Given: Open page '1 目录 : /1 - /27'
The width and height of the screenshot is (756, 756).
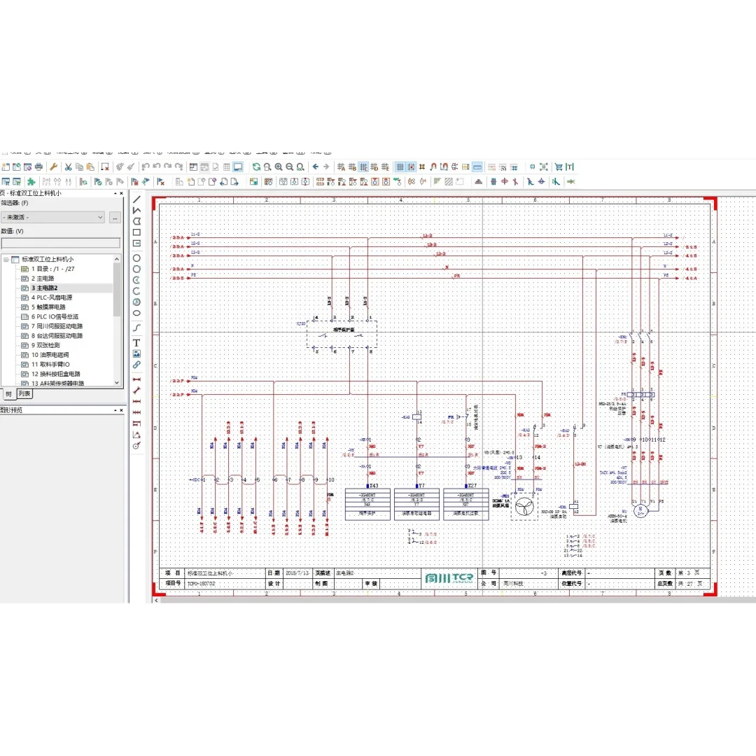Looking at the screenshot, I should click(x=53, y=269).
